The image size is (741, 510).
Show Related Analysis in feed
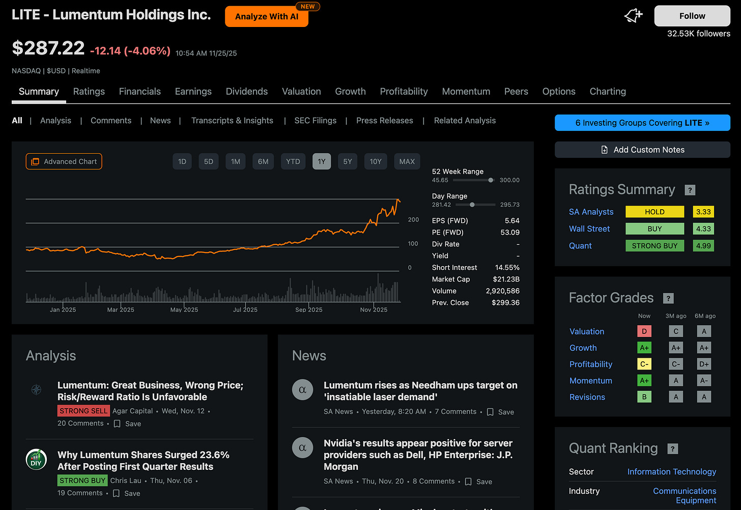pos(465,121)
